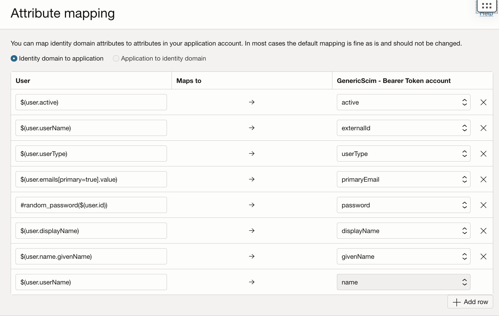Delete the externalId mapping row
The image size is (499, 316).
(x=483, y=128)
